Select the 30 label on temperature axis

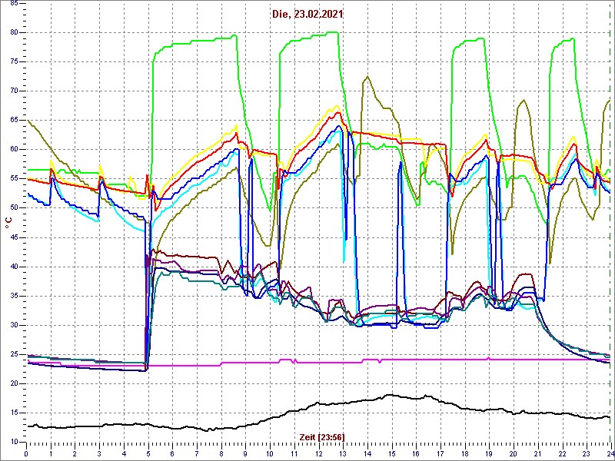point(14,325)
